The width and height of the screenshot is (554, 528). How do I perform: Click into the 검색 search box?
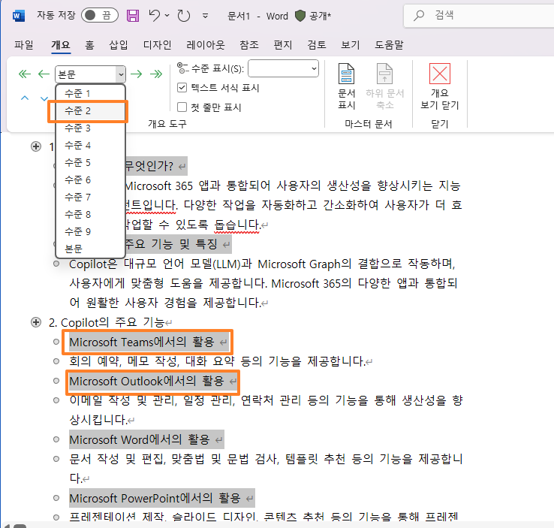pos(479,15)
